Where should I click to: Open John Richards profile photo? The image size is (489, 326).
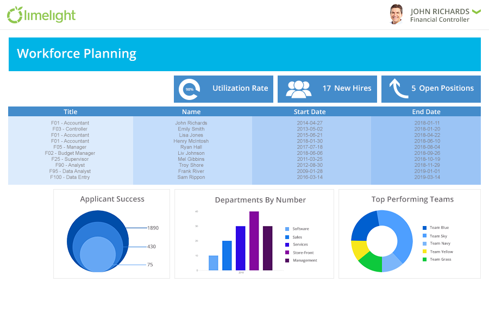click(396, 15)
